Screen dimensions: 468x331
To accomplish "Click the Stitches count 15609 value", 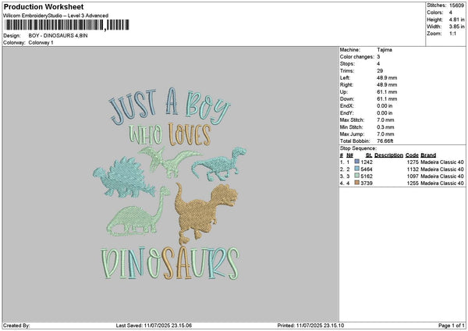I will [x=457, y=5].
